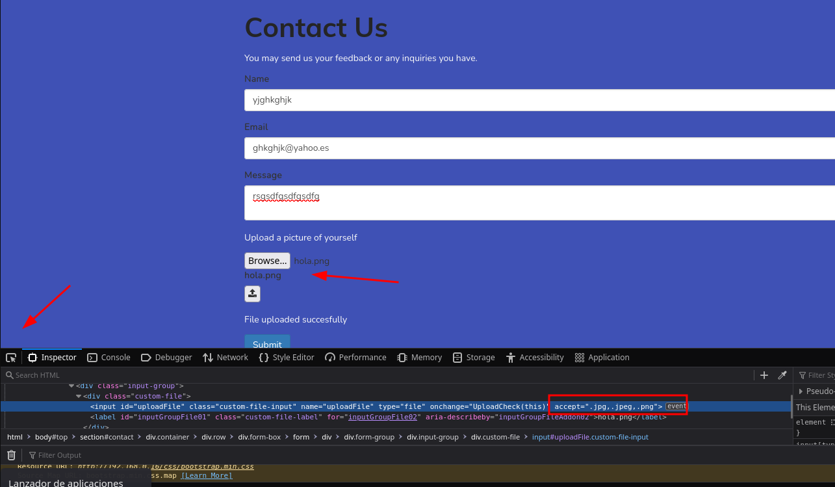Open the Learn More link in console
835x487 pixels.
[x=207, y=475]
